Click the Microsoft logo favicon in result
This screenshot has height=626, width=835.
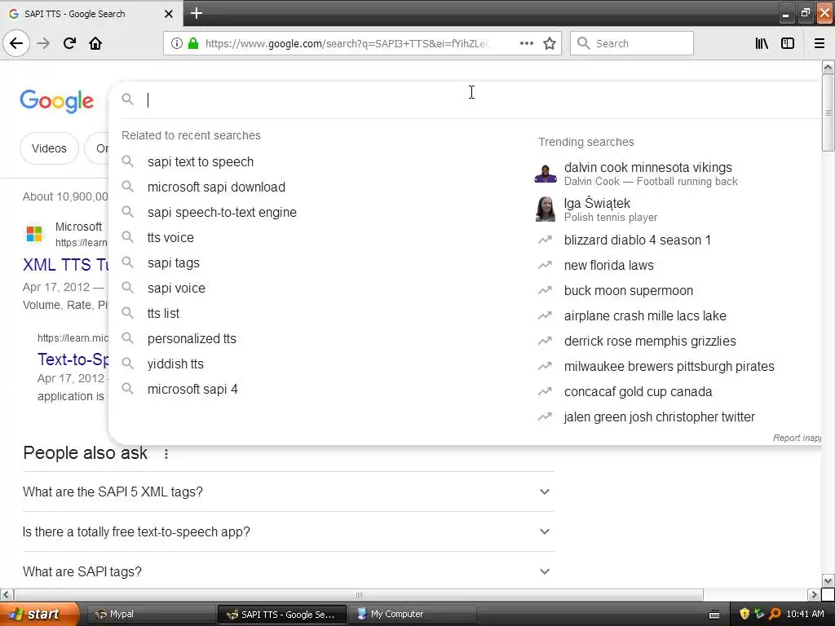click(34, 233)
